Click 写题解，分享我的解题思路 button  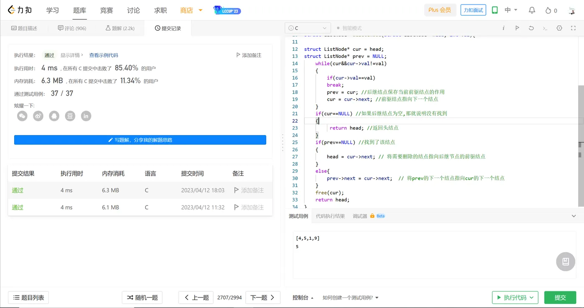point(140,140)
